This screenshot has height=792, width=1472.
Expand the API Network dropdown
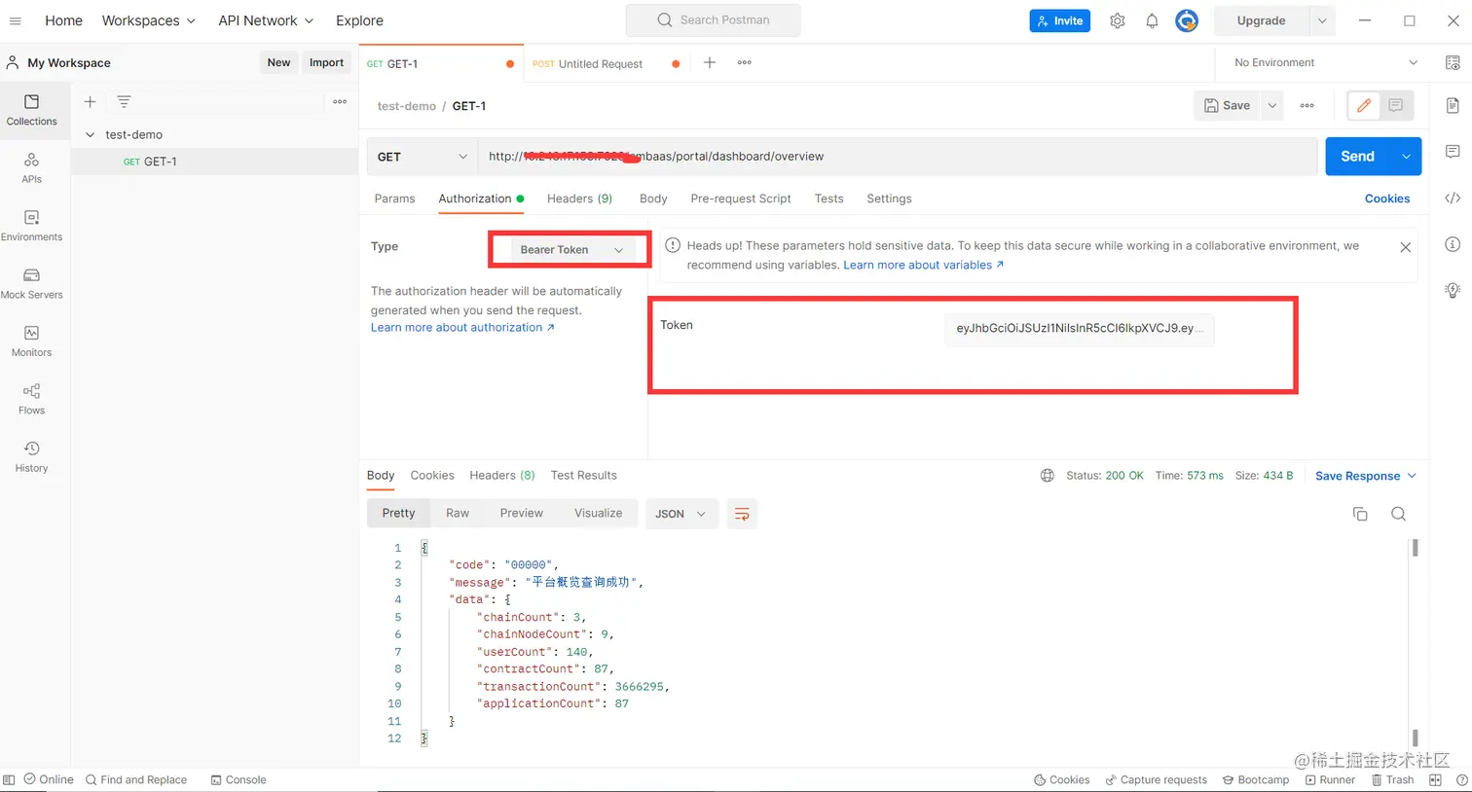(266, 20)
